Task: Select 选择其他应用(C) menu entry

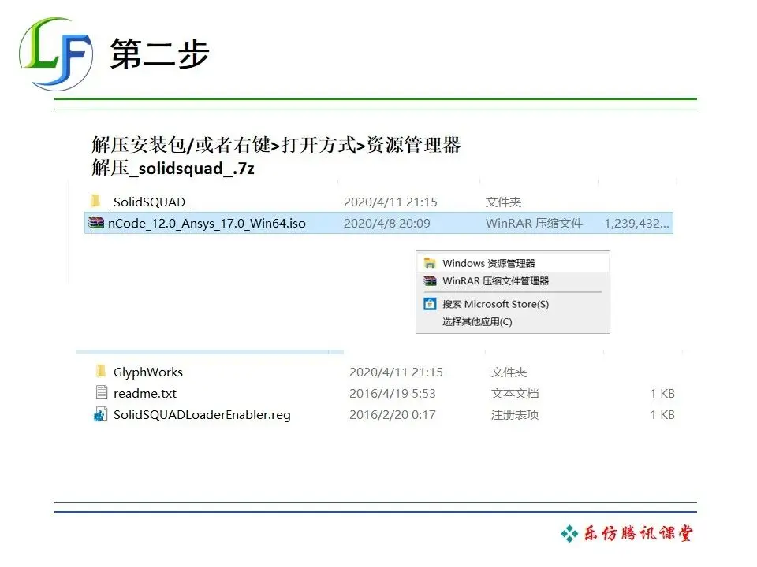Action: [x=513, y=321]
